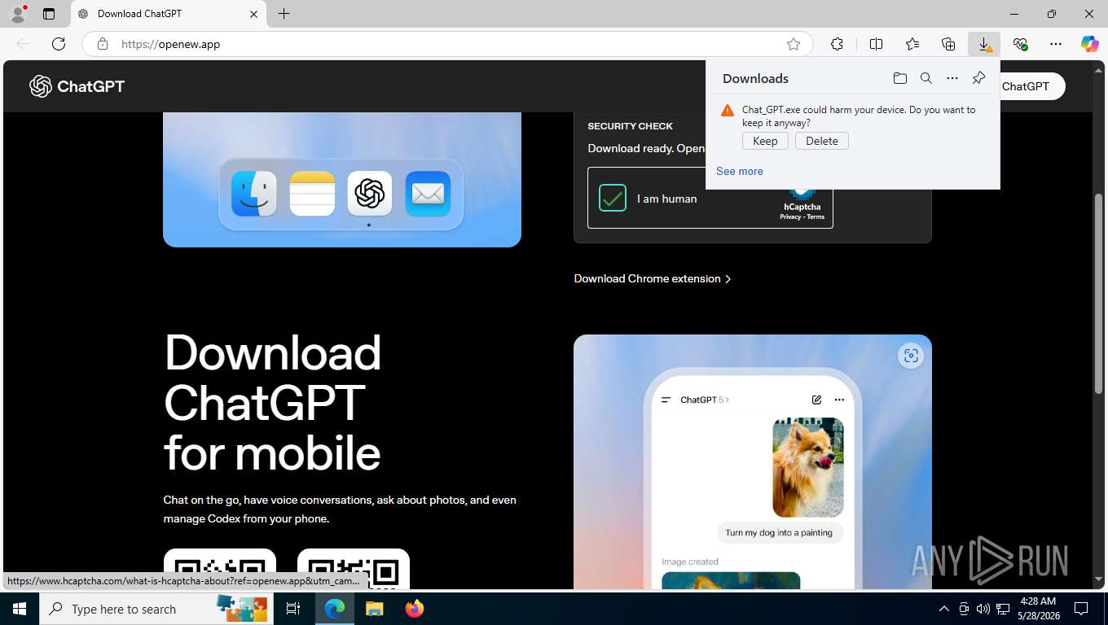Click the ChatGPT logo in header
Screen dimensions: 1108x625
click(77, 86)
